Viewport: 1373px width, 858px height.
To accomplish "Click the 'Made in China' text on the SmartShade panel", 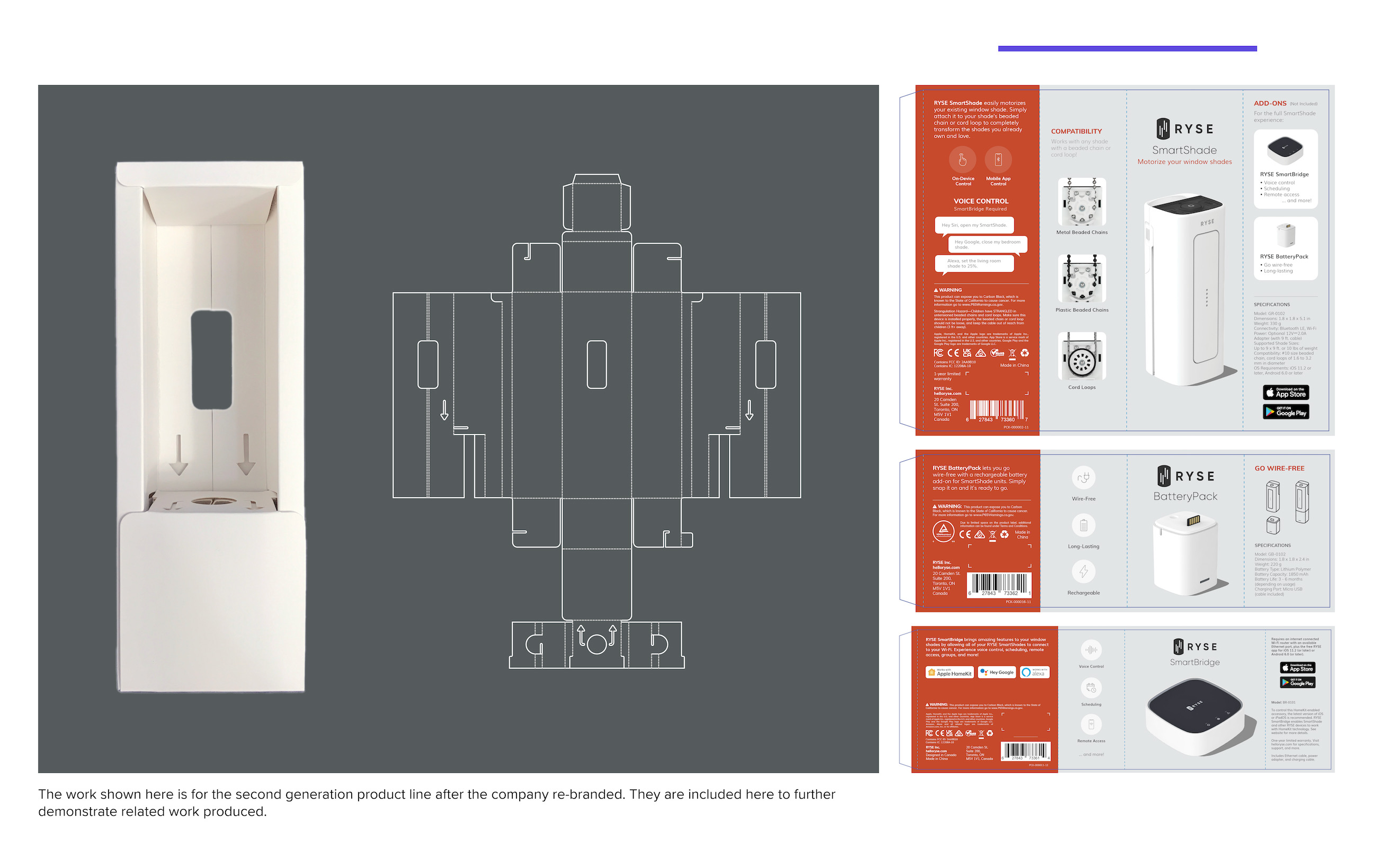I will tap(1014, 365).
